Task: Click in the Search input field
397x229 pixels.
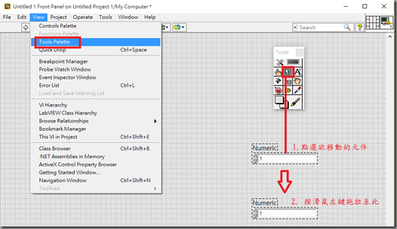Action: point(320,27)
